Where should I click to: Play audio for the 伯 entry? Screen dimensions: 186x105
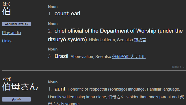(x=11, y=33)
